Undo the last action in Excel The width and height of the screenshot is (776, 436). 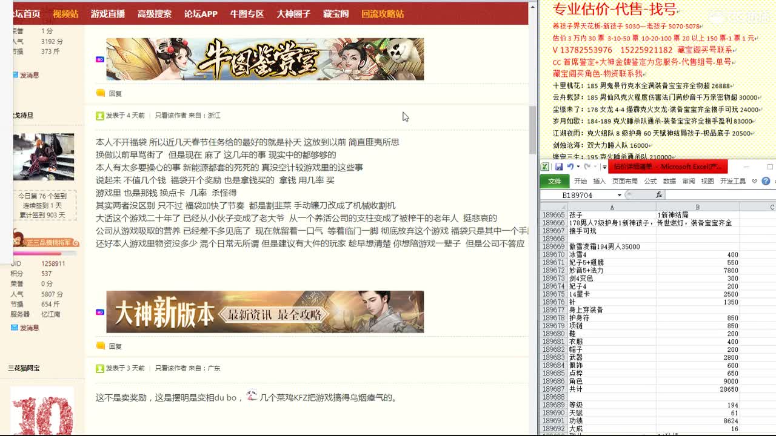coord(570,167)
